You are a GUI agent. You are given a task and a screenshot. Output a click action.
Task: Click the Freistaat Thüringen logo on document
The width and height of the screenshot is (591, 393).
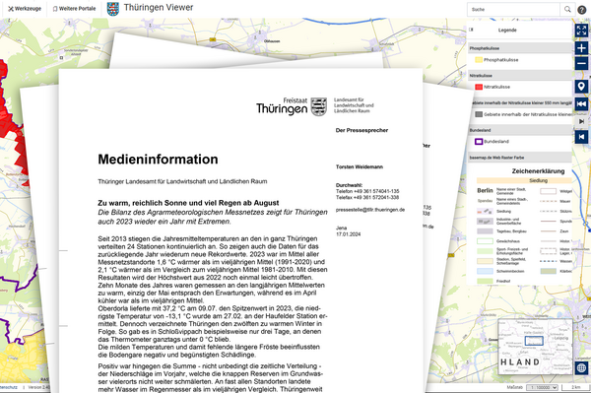pyautogui.click(x=291, y=106)
